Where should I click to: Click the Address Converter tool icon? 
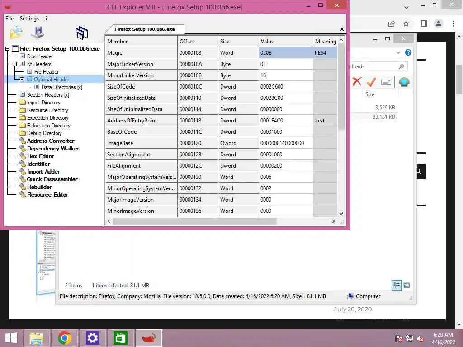point(23,141)
